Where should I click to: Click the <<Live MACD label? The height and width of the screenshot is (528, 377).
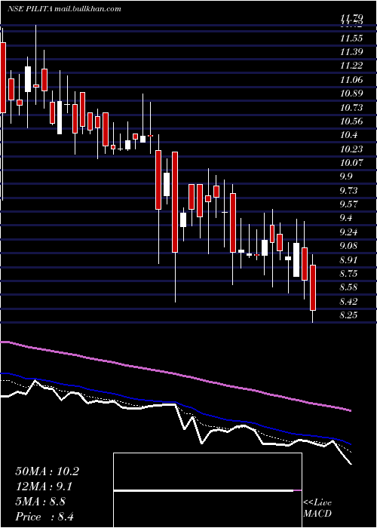pos(317,508)
